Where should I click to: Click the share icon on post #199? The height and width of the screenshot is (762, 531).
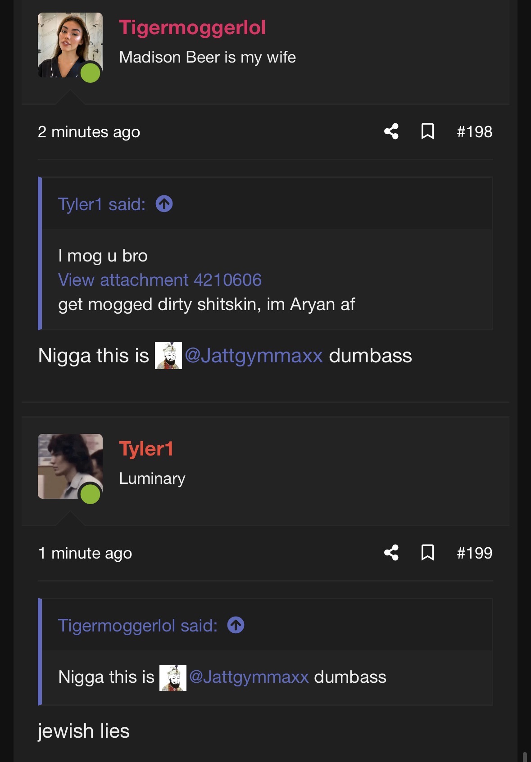coord(391,553)
